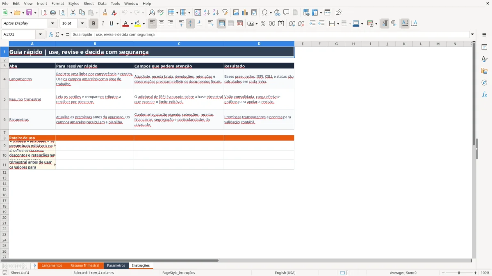Image resolution: width=492 pixels, height=276 pixels.
Task: Open the Name Box A1:D1 dropdown
Action: [x=40, y=35]
